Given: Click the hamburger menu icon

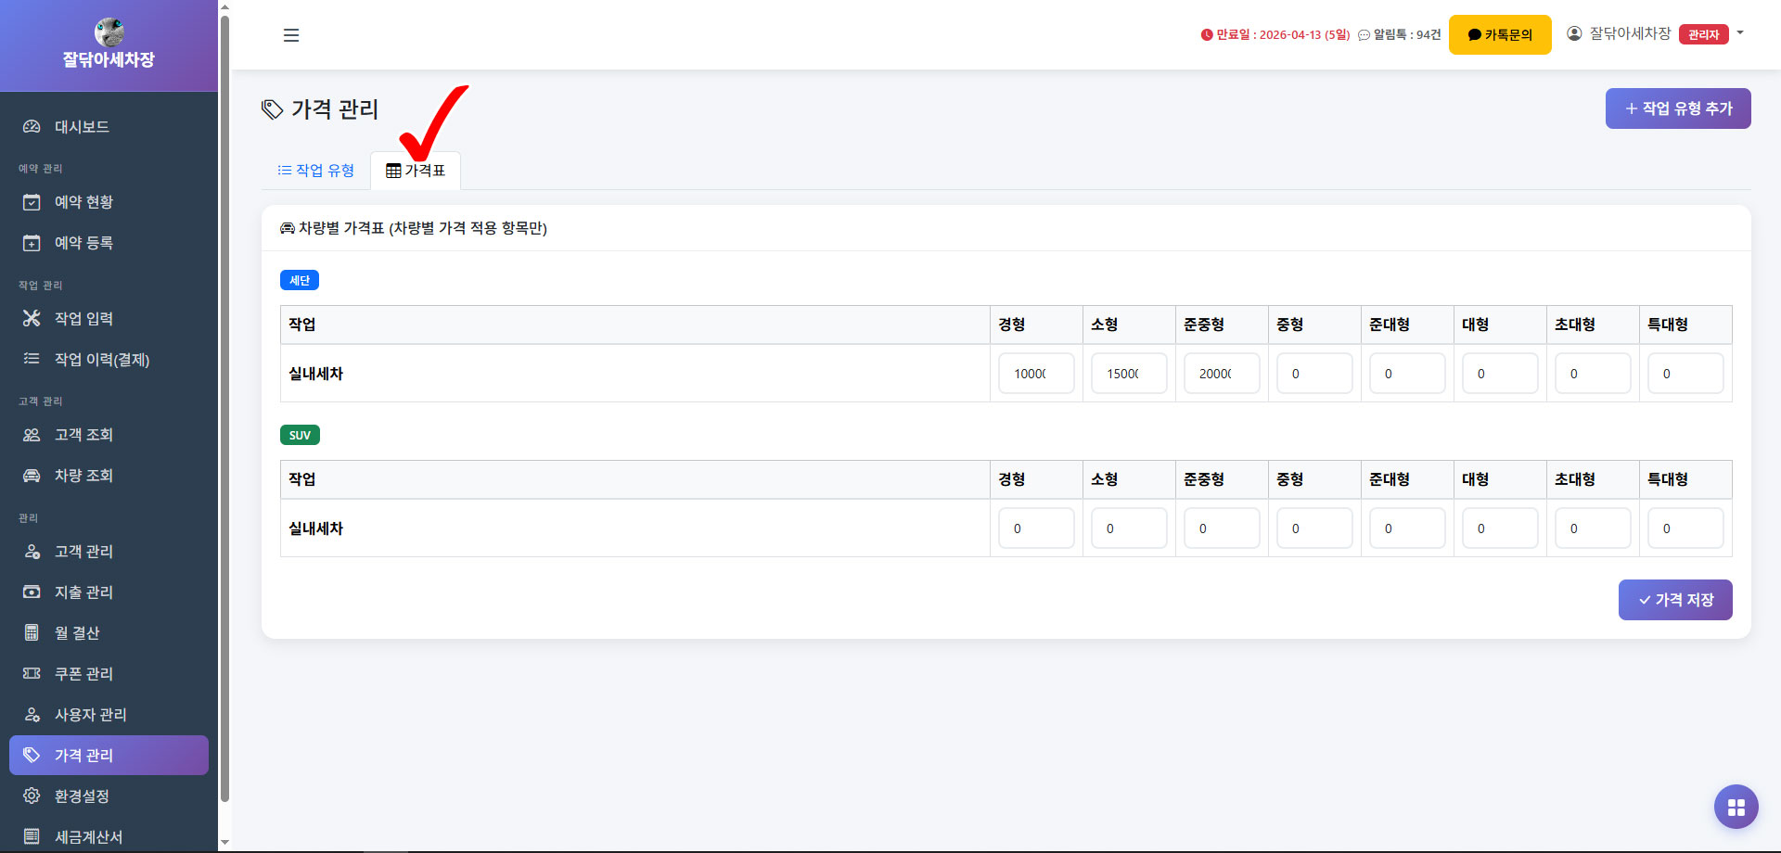Looking at the screenshot, I should (291, 35).
